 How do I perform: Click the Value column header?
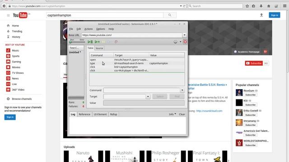coord(167,55)
